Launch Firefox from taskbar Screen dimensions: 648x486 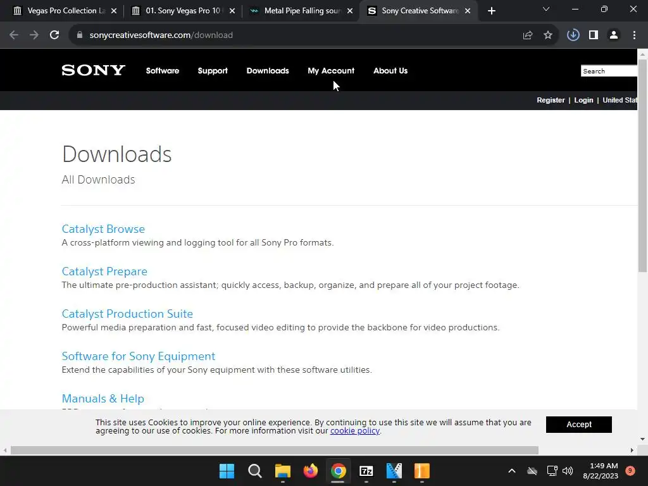click(x=310, y=471)
